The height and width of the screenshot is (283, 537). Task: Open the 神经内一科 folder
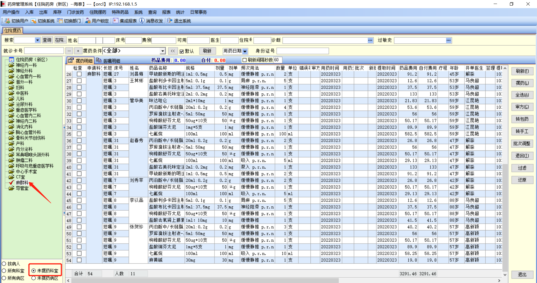pos(11,65)
